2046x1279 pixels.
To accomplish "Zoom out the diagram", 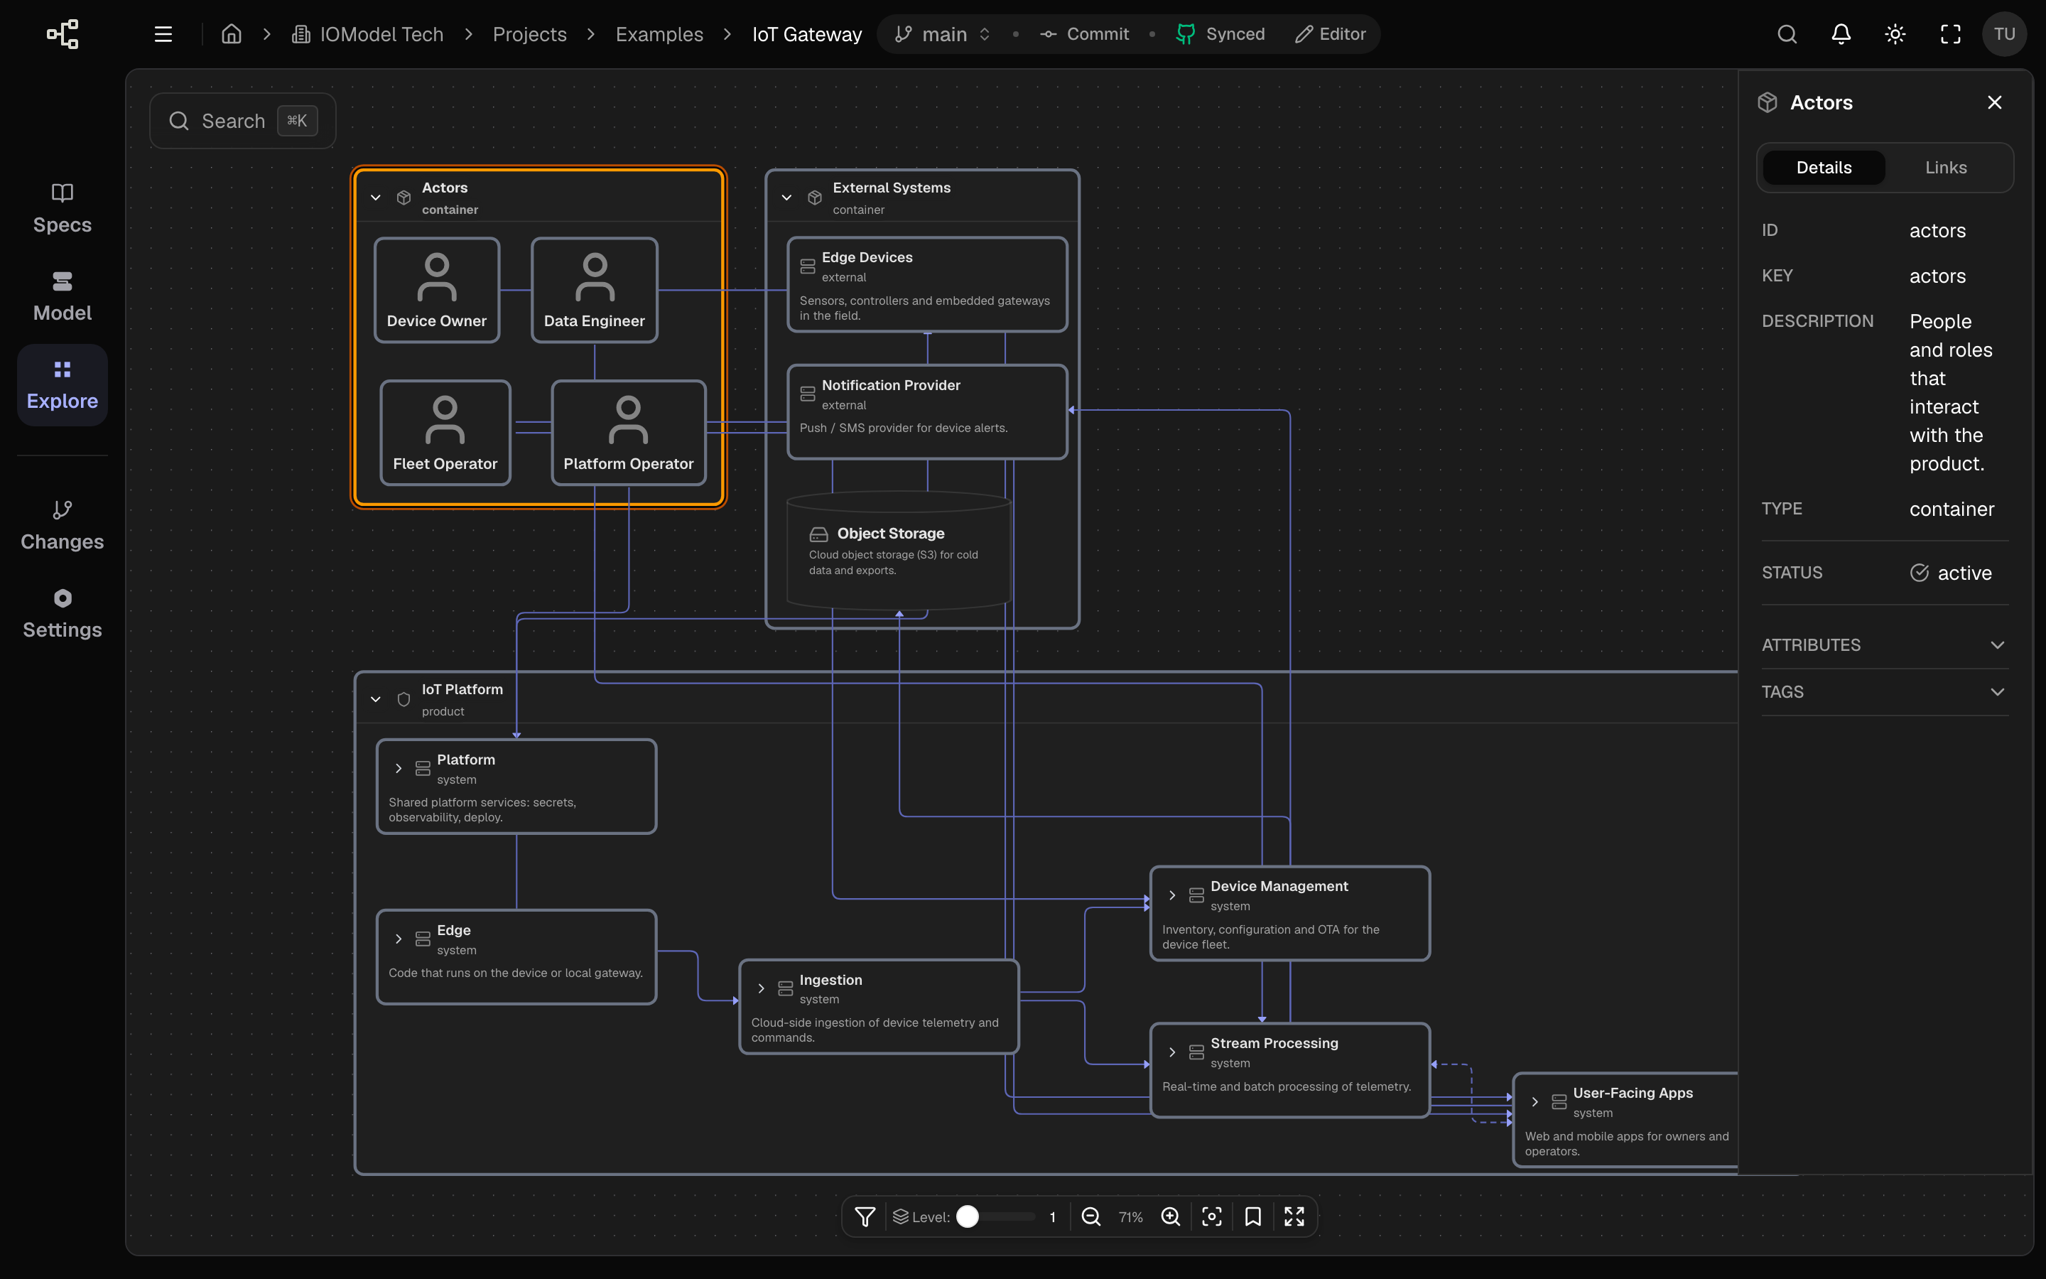I will (1090, 1216).
